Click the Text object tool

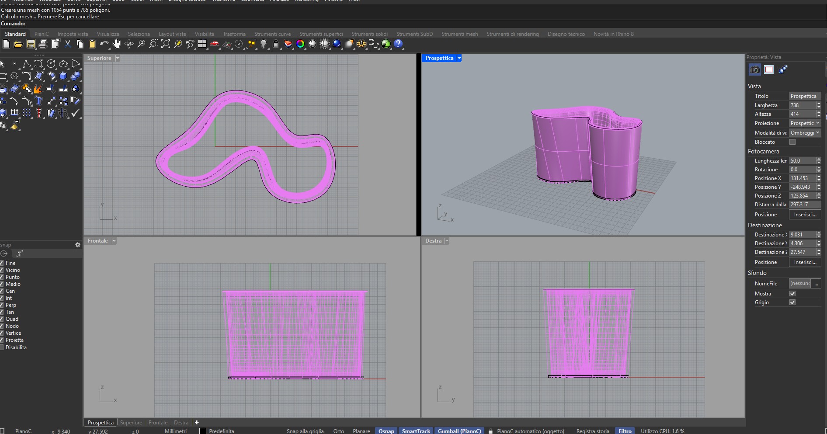tap(39, 101)
